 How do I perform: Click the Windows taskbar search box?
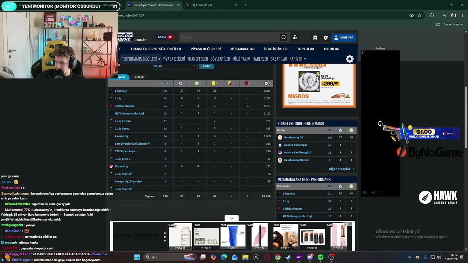[169, 257]
